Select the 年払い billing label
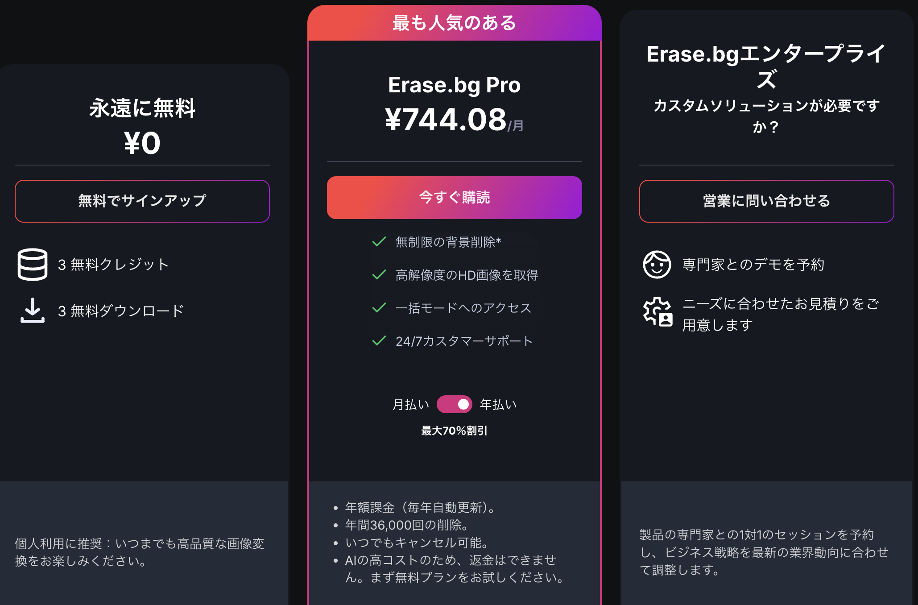Image resolution: width=918 pixels, height=605 pixels. point(498,405)
